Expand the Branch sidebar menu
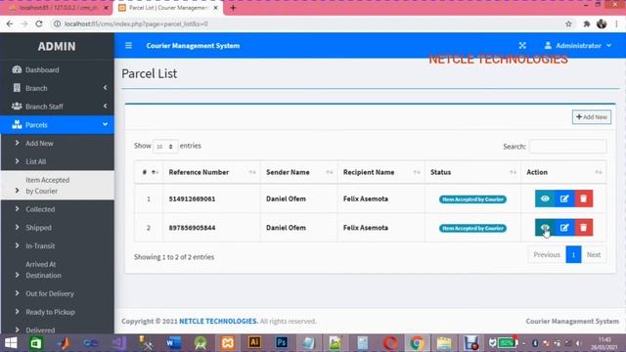This screenshot has width=626, height=352. [58, 88]
